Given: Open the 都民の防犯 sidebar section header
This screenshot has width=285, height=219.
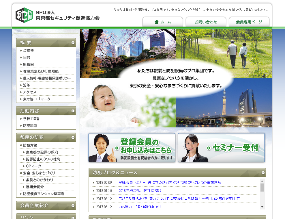Looking at the screenshot, I should pos(46,137).
